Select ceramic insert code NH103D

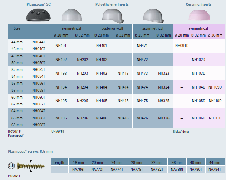point(198,73)
